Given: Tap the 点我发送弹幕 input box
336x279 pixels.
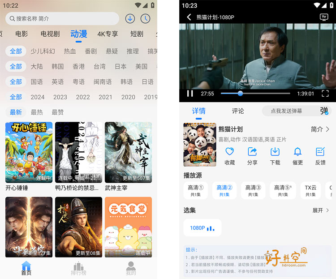Looking at the screenshot, I should click(286, 111).
